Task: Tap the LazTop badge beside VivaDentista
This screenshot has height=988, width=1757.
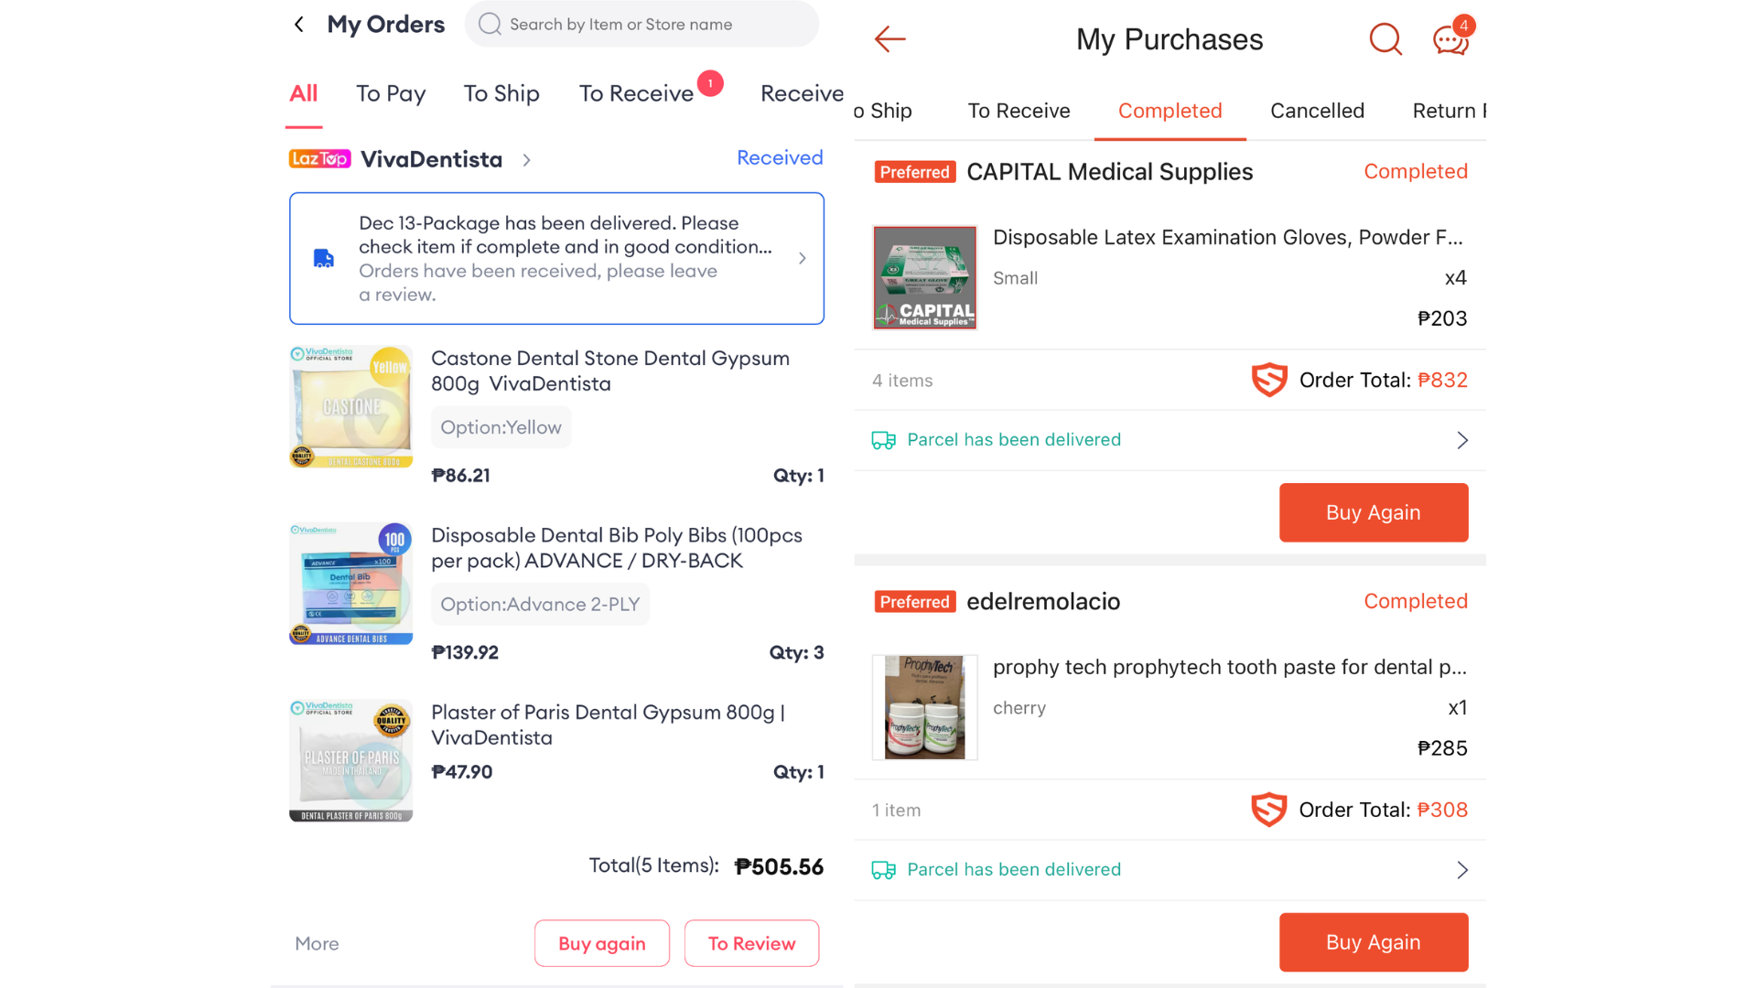Action: click(319, 159)
